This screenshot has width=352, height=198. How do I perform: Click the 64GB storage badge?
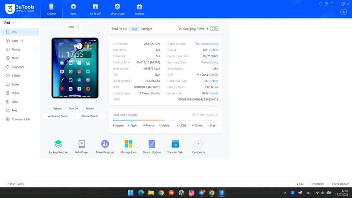click(x=134, y=29)
